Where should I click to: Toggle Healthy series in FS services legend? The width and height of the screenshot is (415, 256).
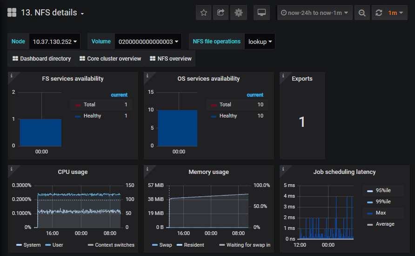(x=92, y=116)
